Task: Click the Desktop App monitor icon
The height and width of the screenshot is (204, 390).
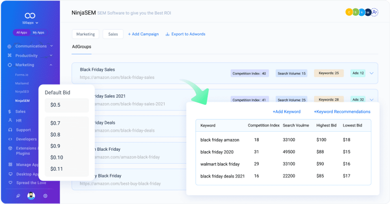Action: 10,174
